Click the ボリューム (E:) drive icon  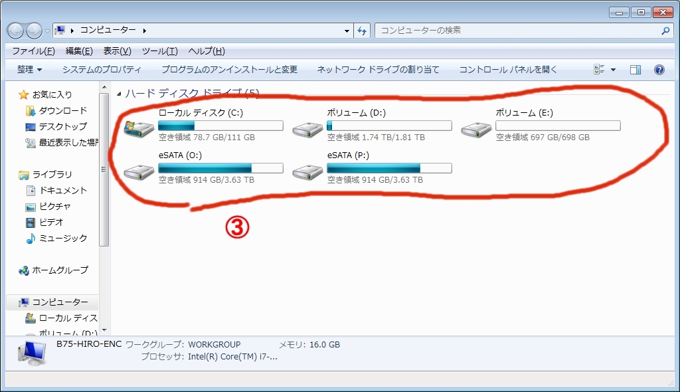point(476,130)
